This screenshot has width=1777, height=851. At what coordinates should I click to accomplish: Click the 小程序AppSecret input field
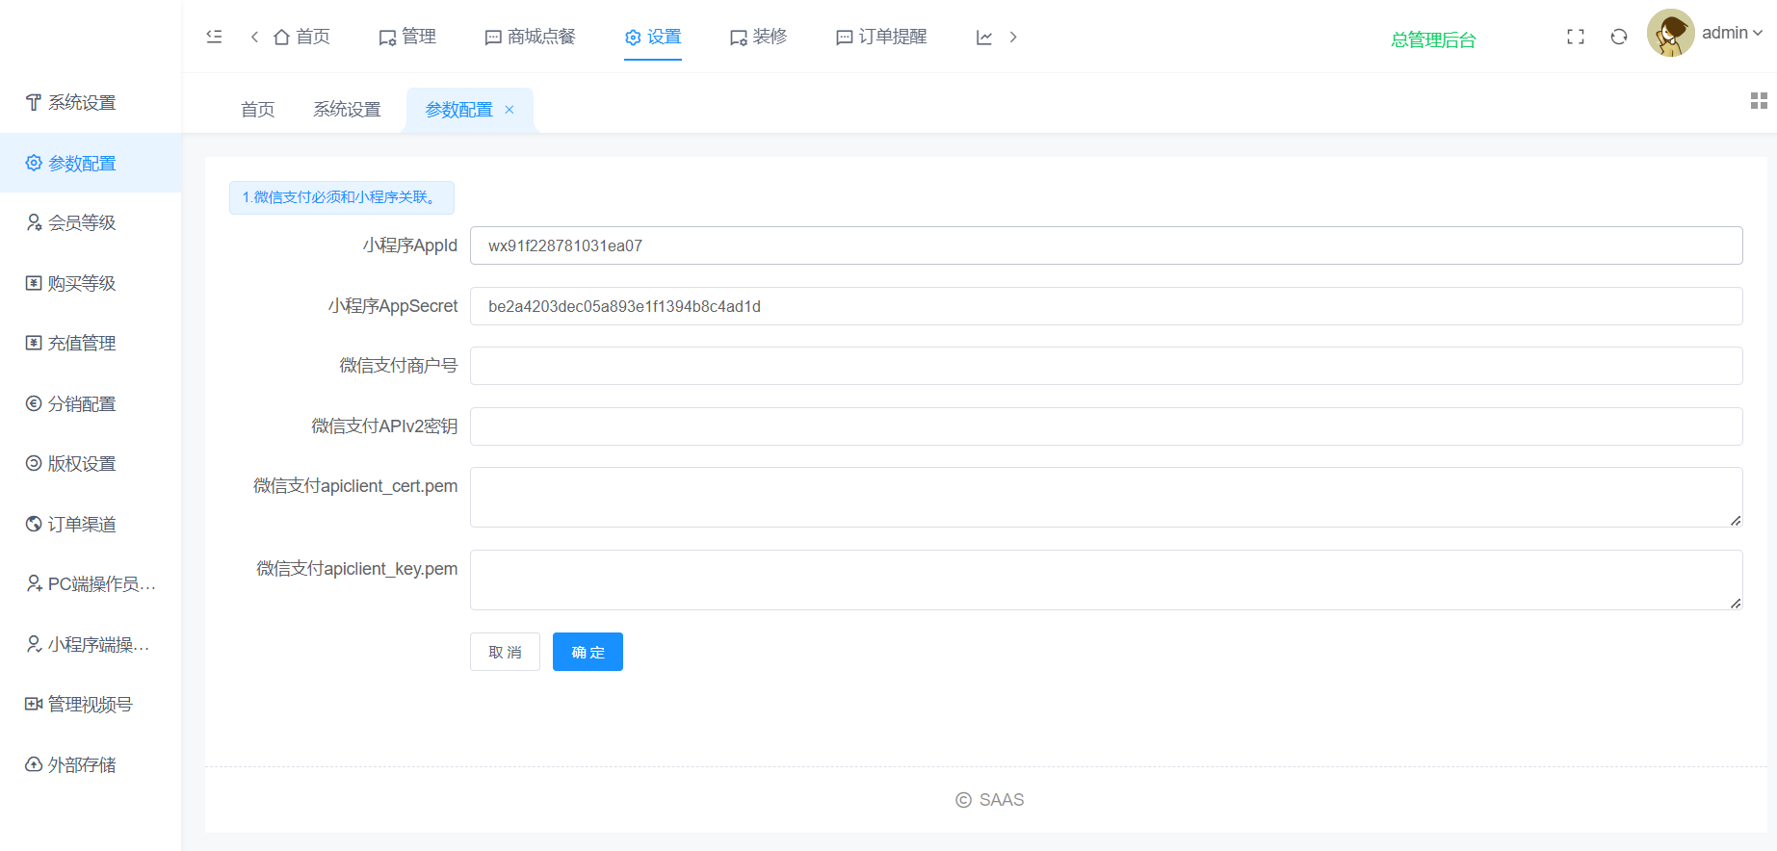click(x=1106, y=306)
